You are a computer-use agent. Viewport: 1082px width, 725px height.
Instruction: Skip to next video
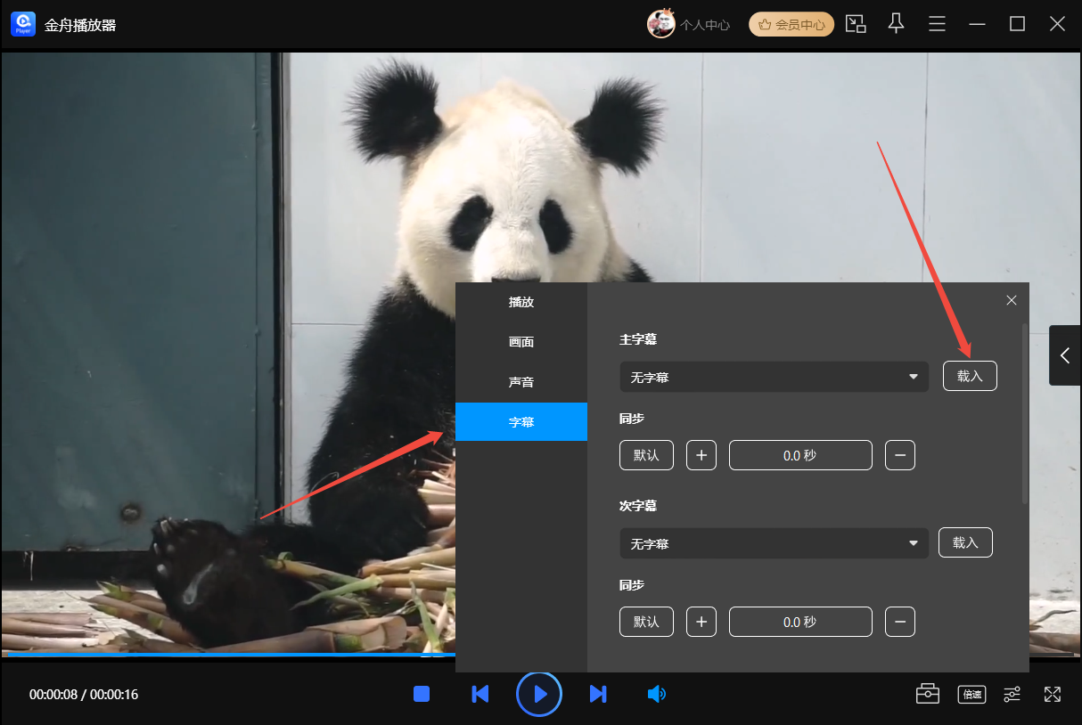[598, 694]
